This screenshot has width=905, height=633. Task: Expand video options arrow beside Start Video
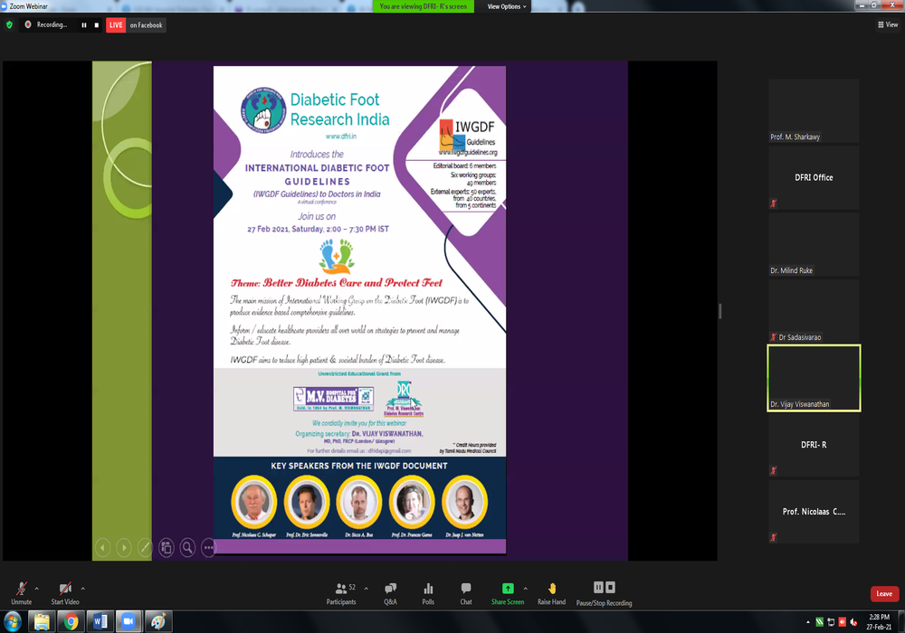coord(83,588)
